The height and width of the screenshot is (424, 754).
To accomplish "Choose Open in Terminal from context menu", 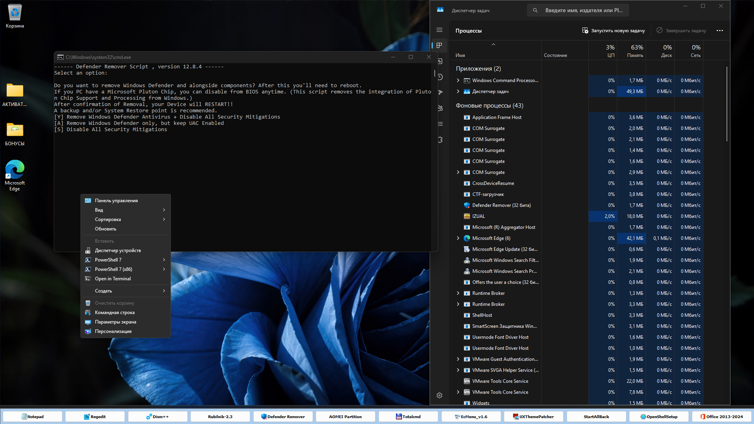I will 125,279.
